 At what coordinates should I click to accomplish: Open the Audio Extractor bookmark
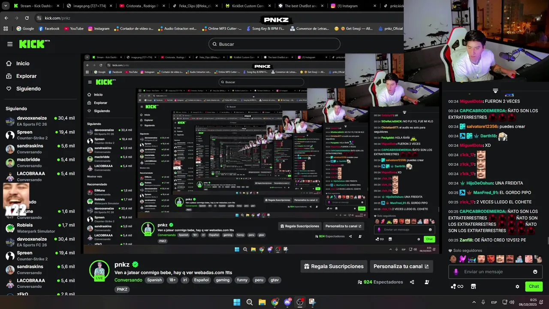pyautogui.click(x=177, y=29)
